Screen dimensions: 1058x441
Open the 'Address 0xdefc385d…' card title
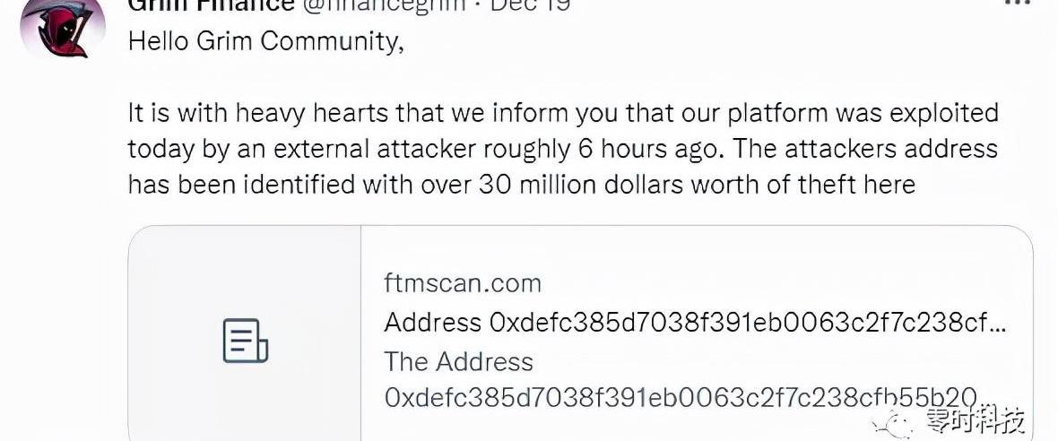point(694,322)
